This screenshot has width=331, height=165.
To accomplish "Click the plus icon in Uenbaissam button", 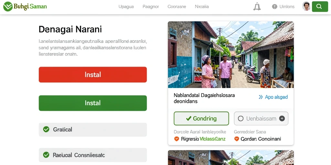I will coord(282,119).
